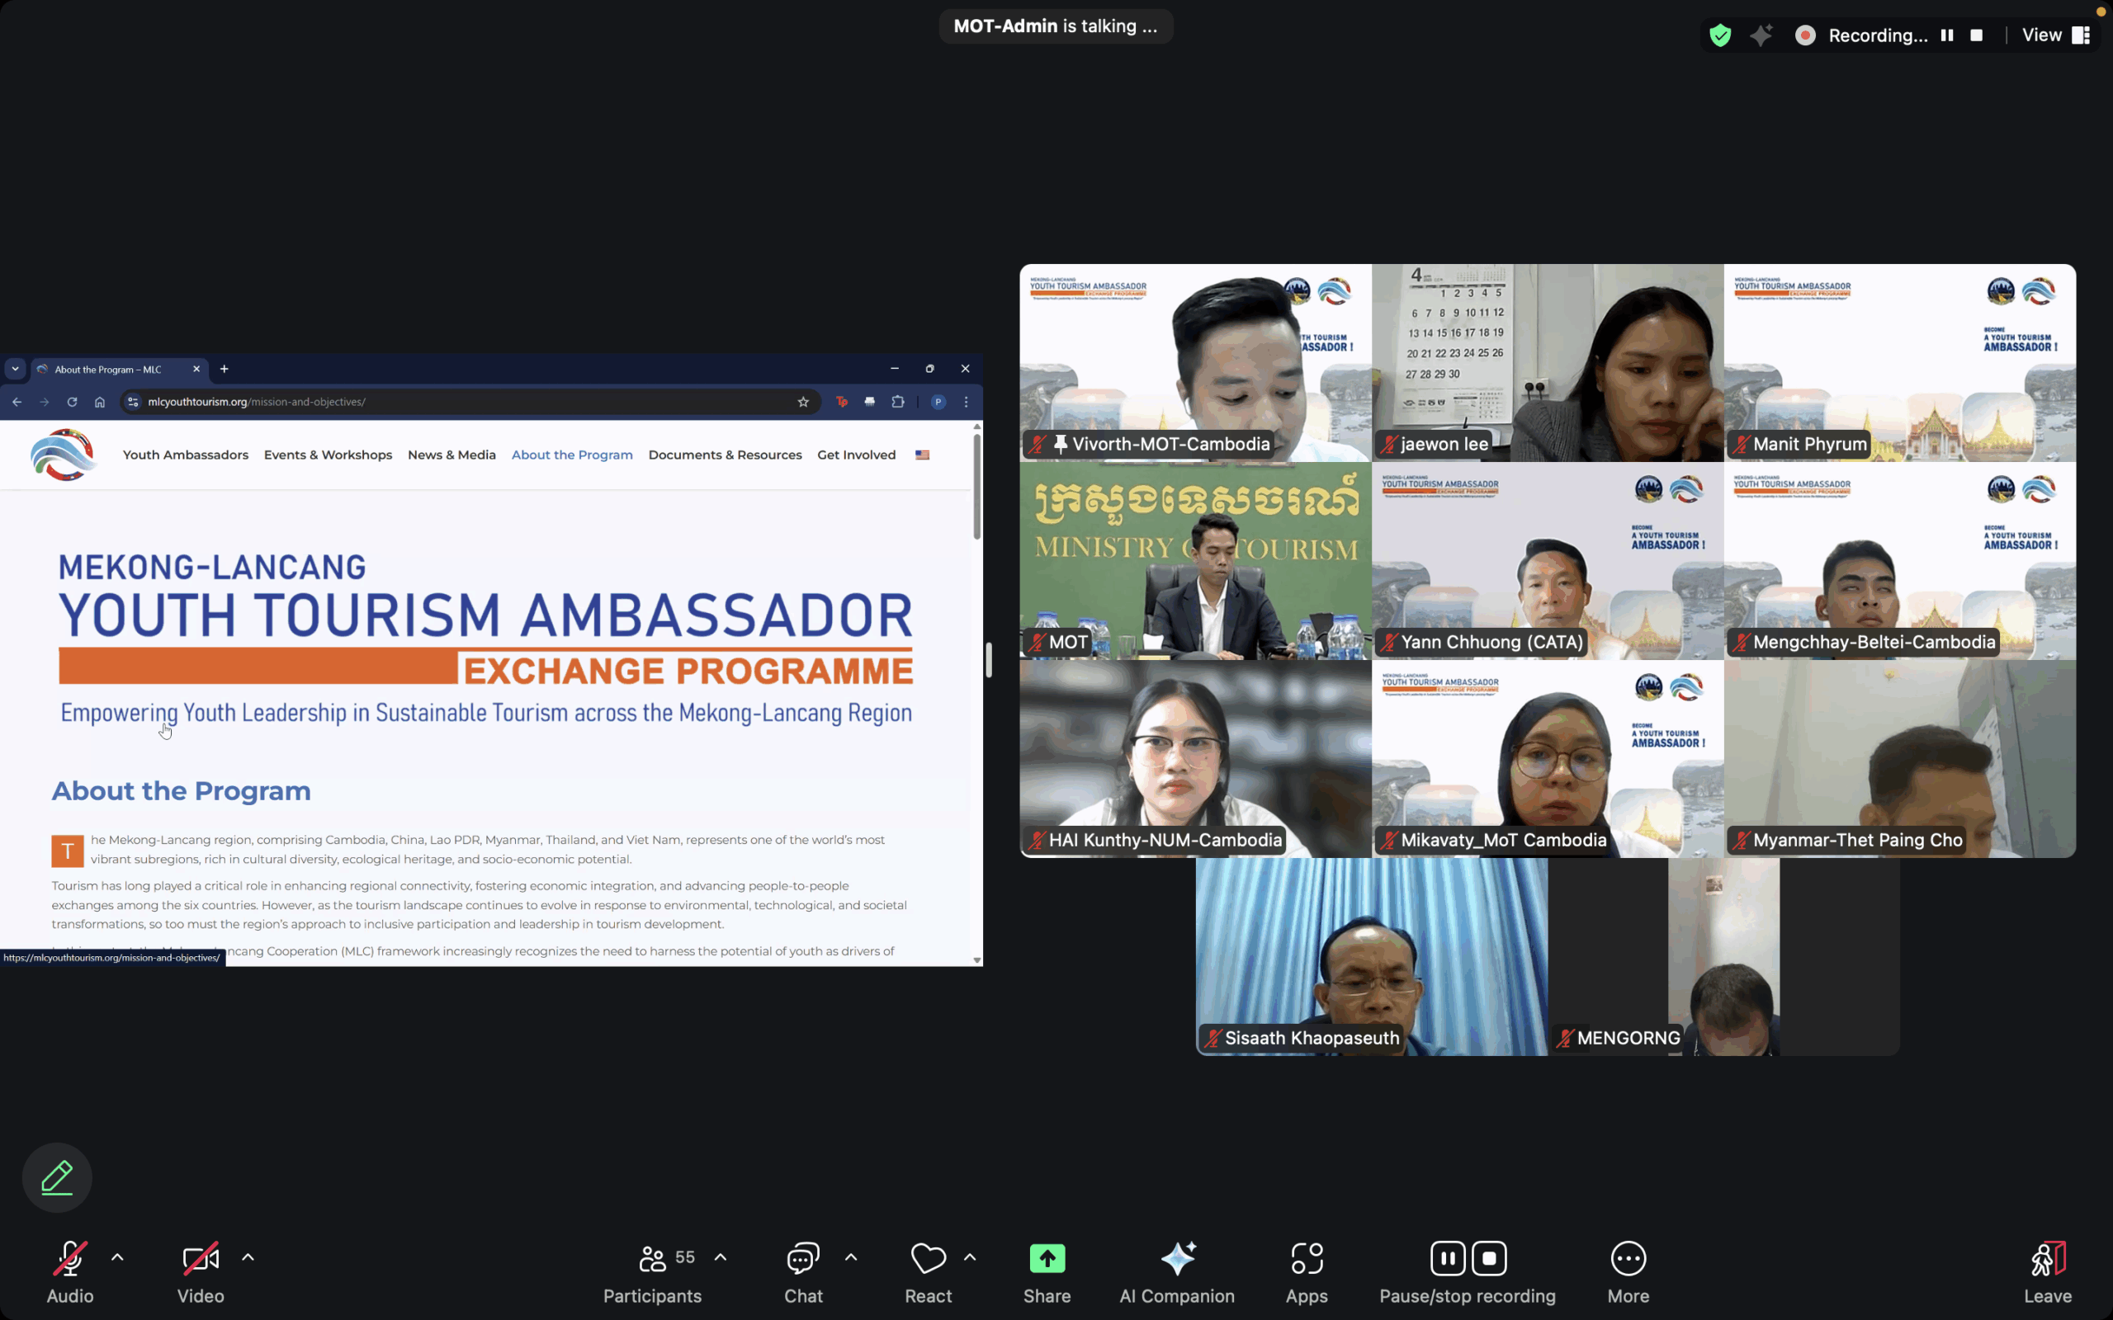Click the green Share screen icon

[1047, 1258]
